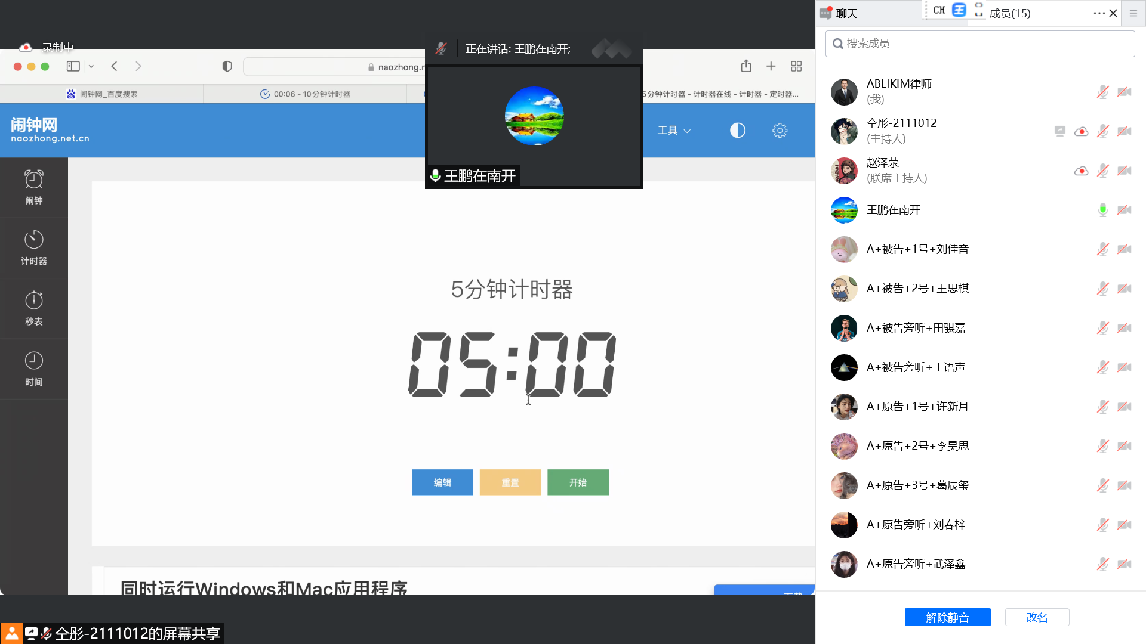Click the browser share icon
This screenshot has height=644, width=1146.
pyautogui.click(x=746, y=66)
